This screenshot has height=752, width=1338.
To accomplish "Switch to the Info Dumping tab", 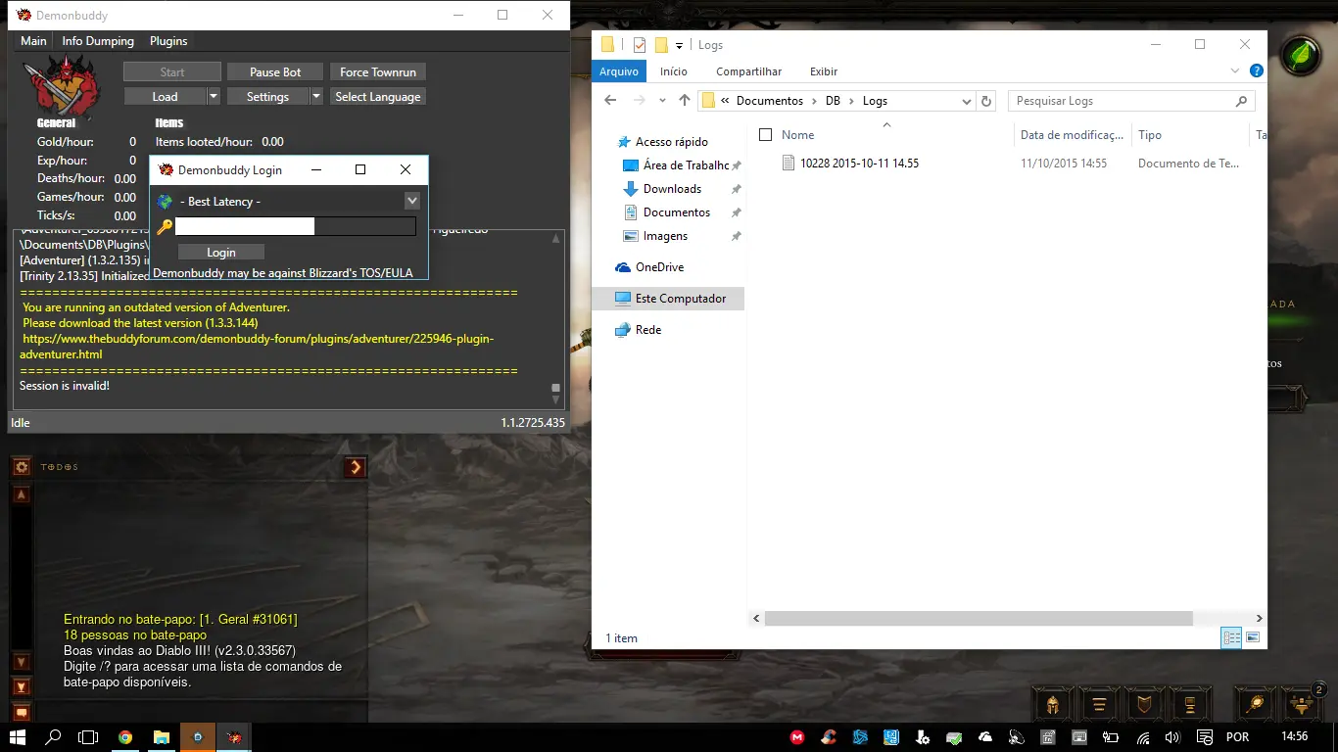I will coord(98,41).
